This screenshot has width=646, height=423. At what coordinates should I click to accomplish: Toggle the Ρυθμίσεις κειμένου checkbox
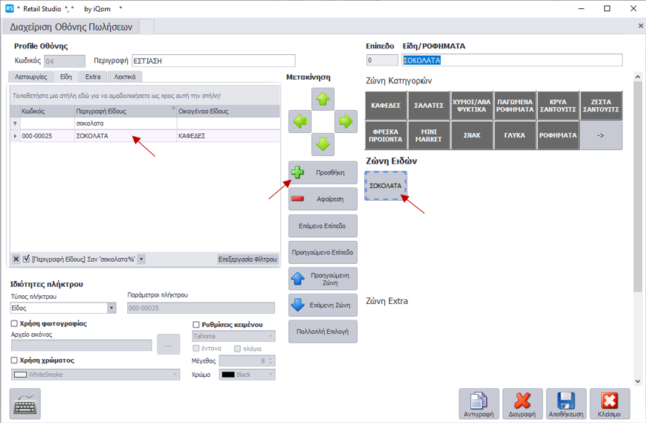pyautogui.click(x=196, y=325)
